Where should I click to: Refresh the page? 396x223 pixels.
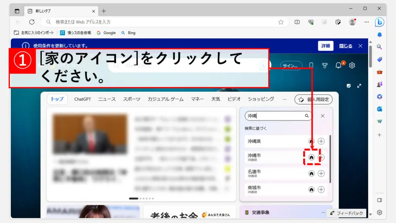coord(32,22)
